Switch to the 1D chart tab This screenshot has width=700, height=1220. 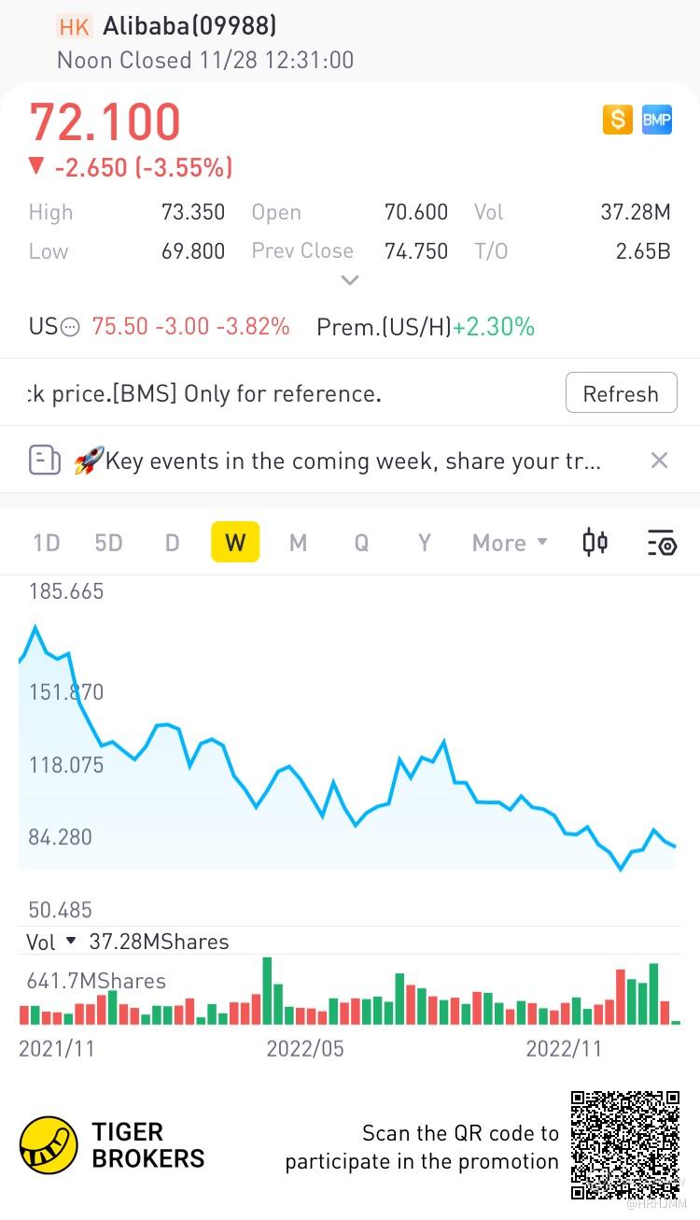pos(47,543)
